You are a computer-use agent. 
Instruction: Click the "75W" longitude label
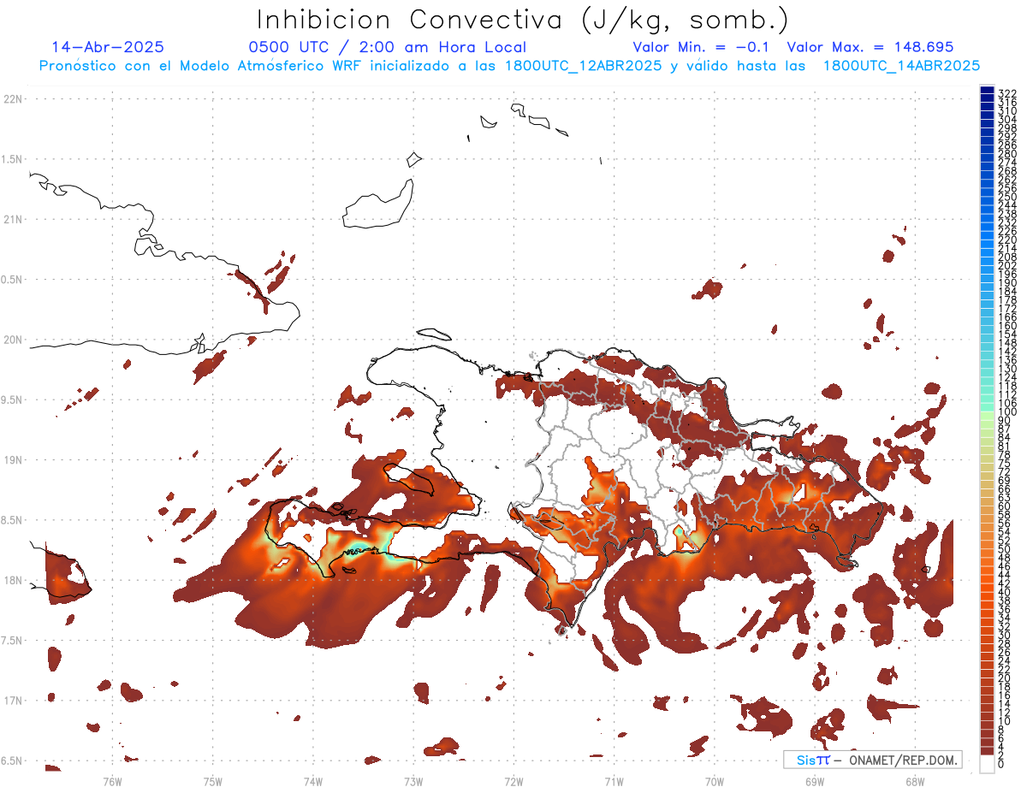tap(212, 782)
